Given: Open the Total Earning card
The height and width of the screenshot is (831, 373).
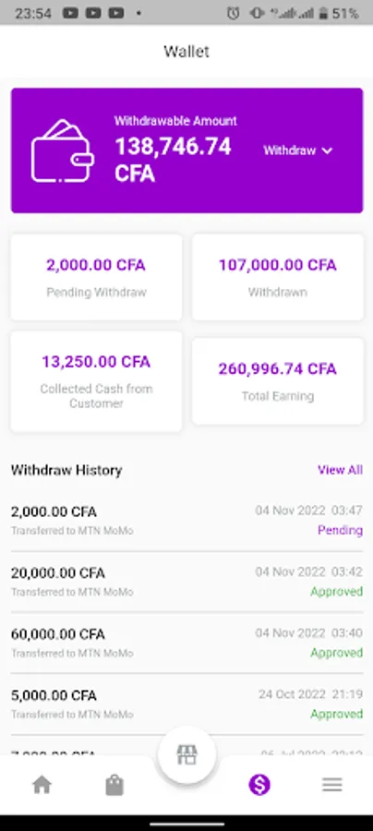Looking at the screenshot, I should coord(278,381).
